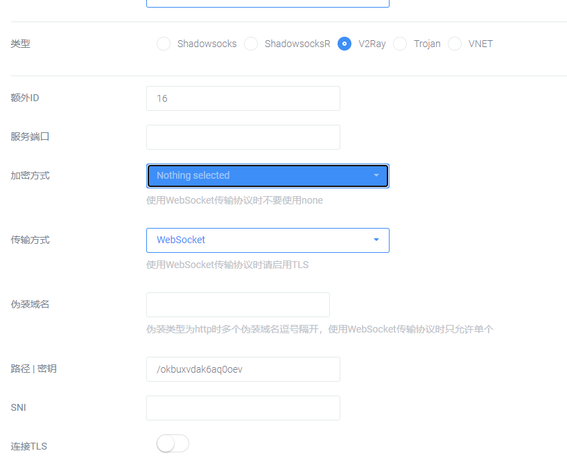Enable the 连接TLS toggle switch
The width and height of the screenshot is (567, 460).
[x=172, y=443]
